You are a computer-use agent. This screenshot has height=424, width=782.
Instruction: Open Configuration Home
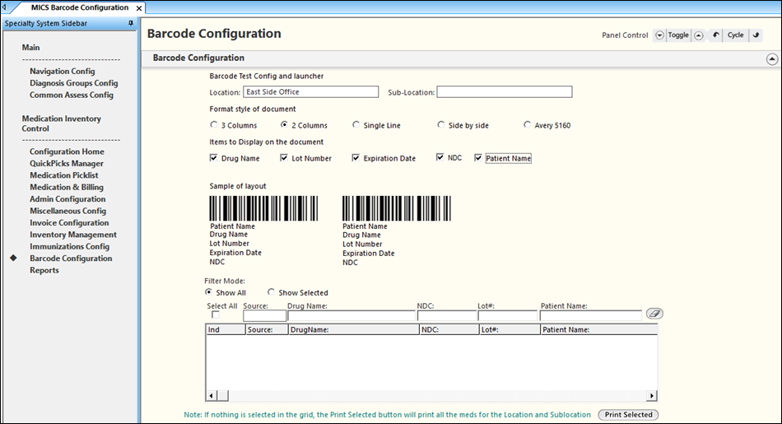point(67,151)
